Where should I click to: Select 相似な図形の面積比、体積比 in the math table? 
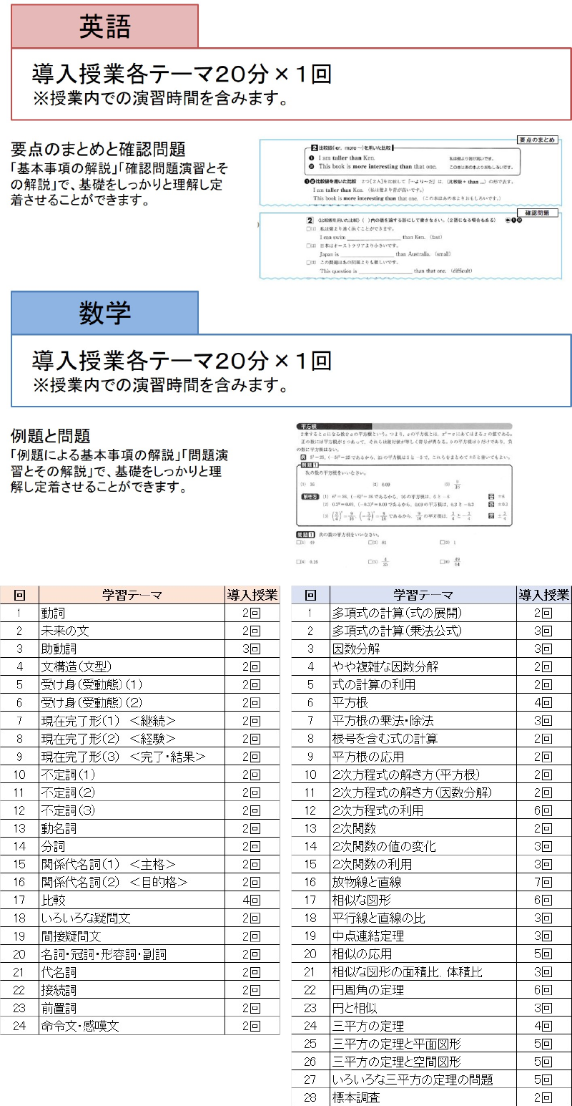coord(423,972)
